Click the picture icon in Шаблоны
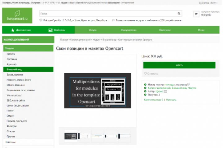This screenshot has width=223, height=148. 50,30
